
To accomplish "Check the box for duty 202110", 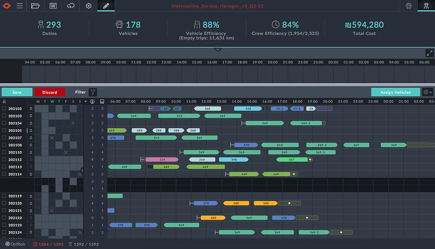I will coord(4,152).
